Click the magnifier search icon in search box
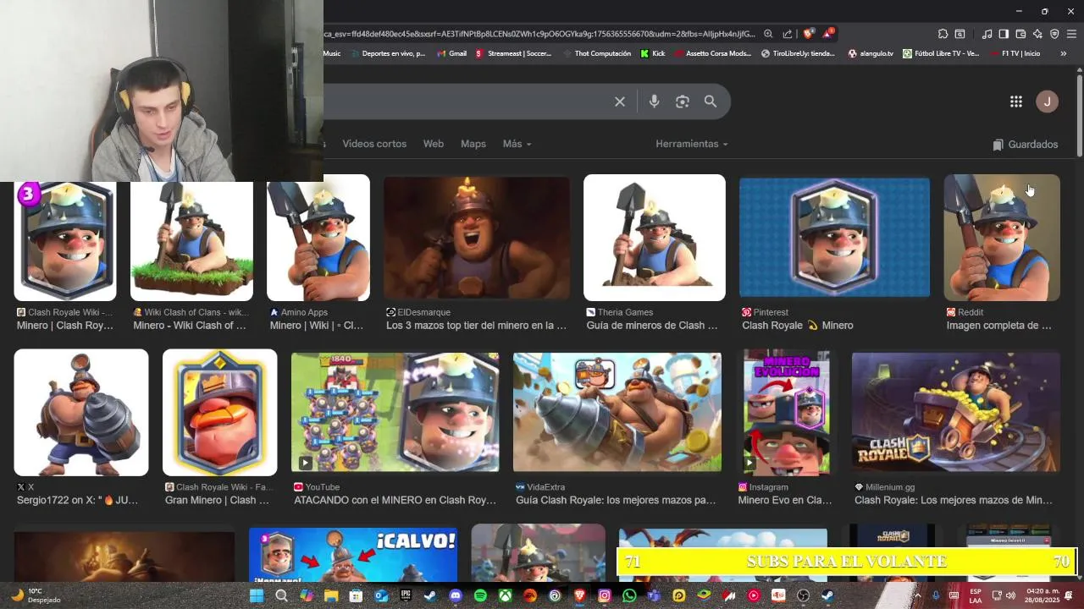The height and width of the screenshot is (609, 1084). pos(711,101)
